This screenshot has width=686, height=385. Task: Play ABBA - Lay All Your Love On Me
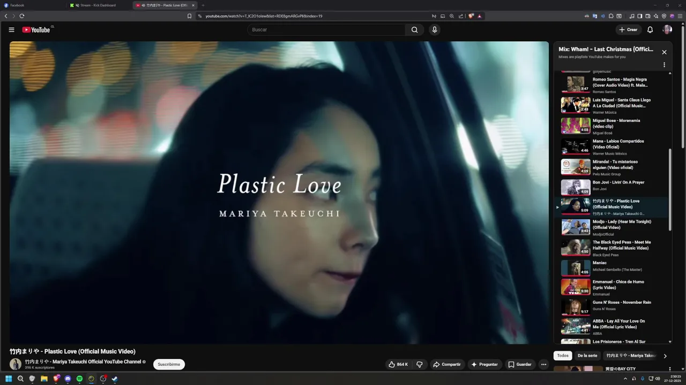[611, 326]
